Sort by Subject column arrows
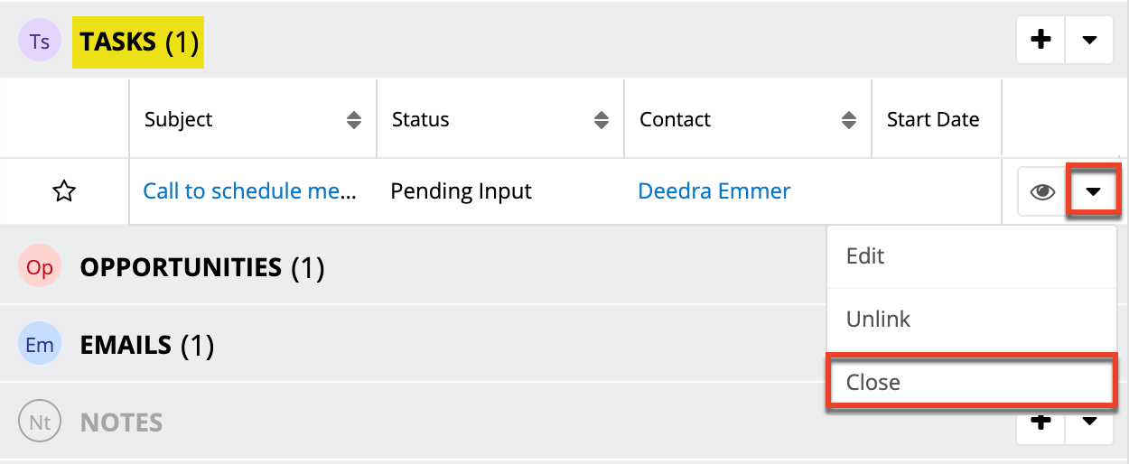 tap(354, 120)
